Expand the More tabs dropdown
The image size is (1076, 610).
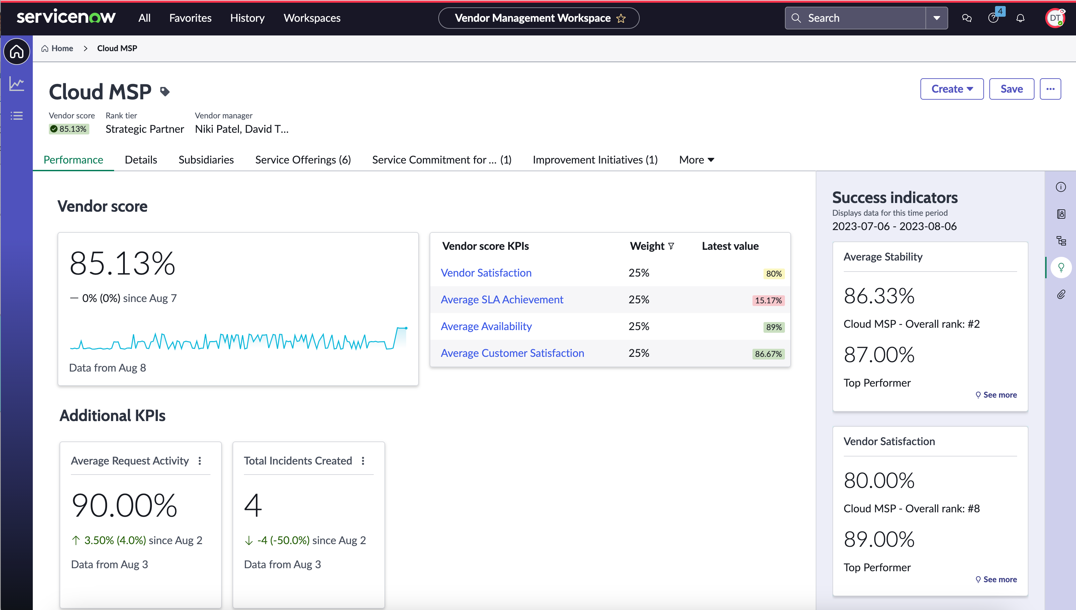point(697,160)
